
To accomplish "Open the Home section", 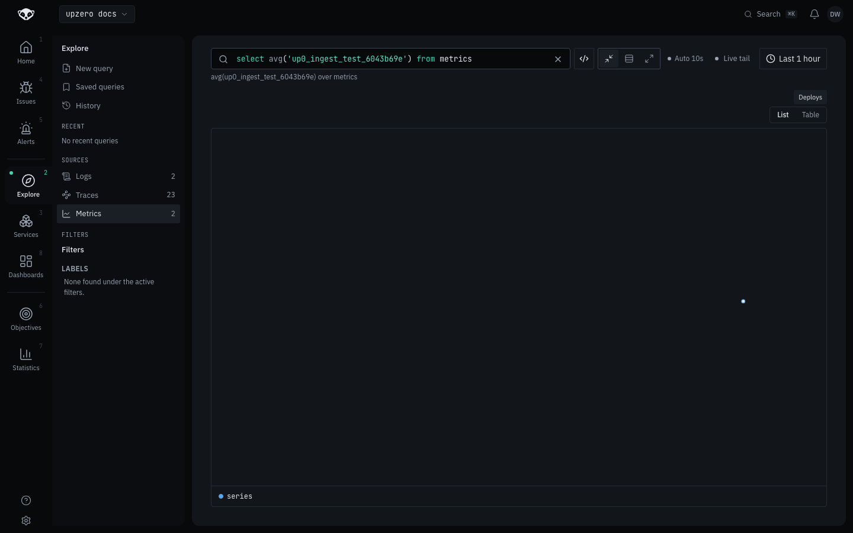I will click(x=26, y=53).
